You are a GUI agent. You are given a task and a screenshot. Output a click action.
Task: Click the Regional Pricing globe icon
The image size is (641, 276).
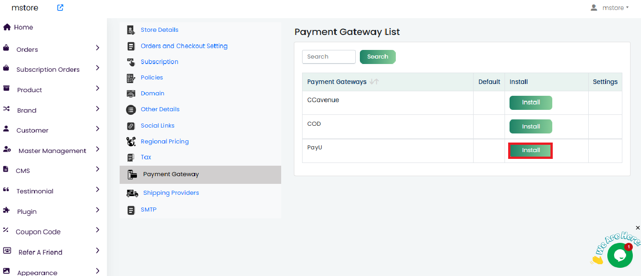pos(131,142)
